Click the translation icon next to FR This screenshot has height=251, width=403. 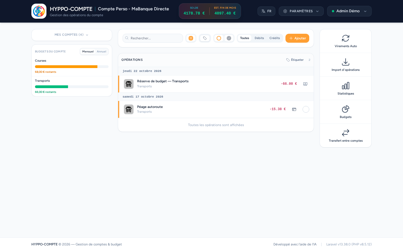(x=263, y=11)
